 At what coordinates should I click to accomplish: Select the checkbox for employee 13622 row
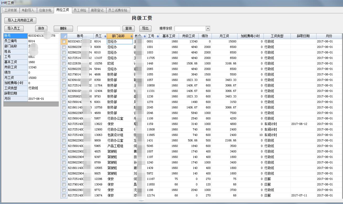point(64,124)
